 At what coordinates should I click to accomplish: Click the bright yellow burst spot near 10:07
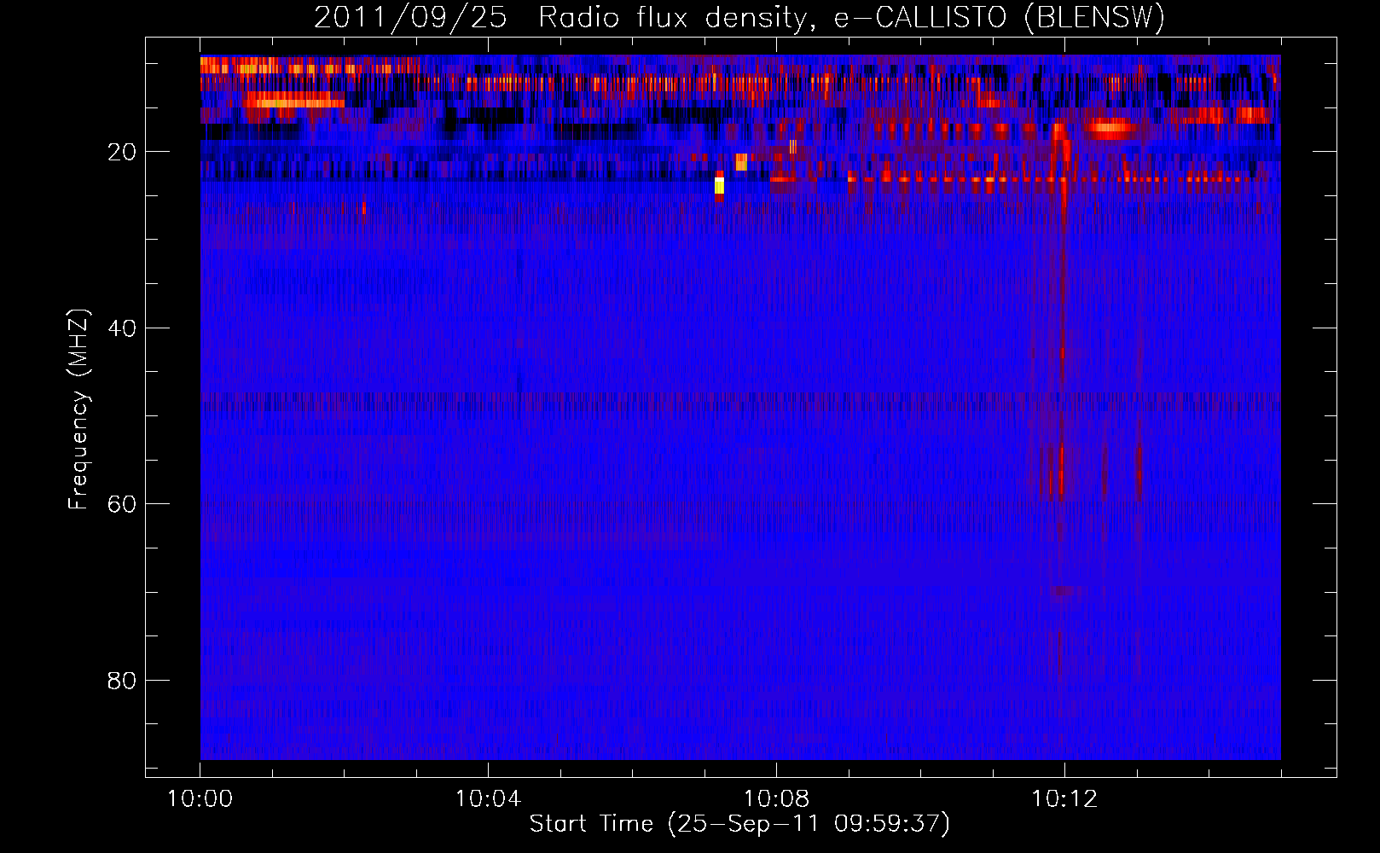coord(719,185)
